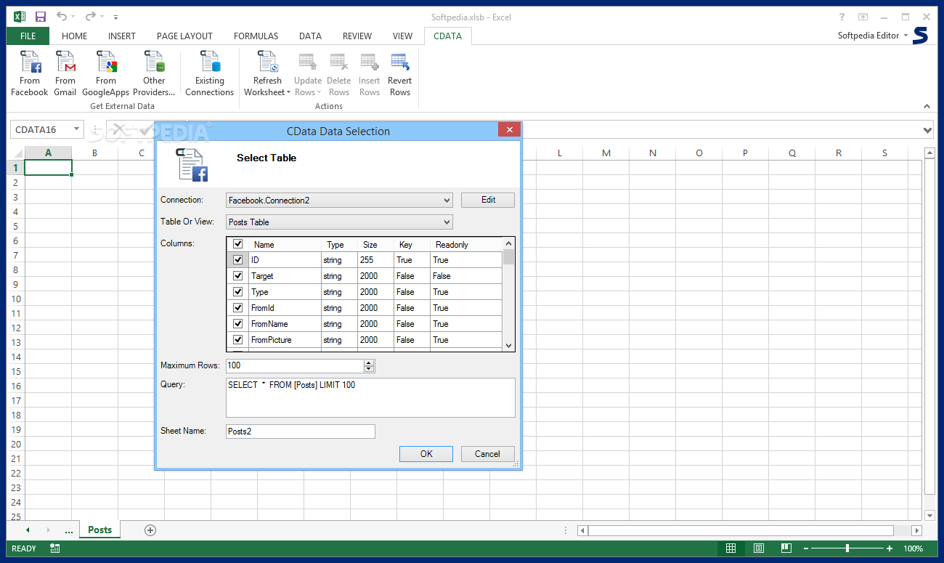Switch to the FORMULAS tab
Viewport: 944px width, 563px height.
256,36
